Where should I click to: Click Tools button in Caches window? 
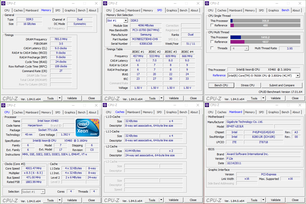pyautogui.click(x=152, y=200)
